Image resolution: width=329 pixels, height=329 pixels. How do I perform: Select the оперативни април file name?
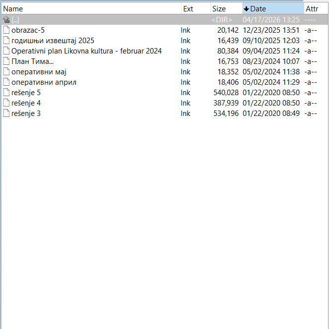tap(44, 82)
